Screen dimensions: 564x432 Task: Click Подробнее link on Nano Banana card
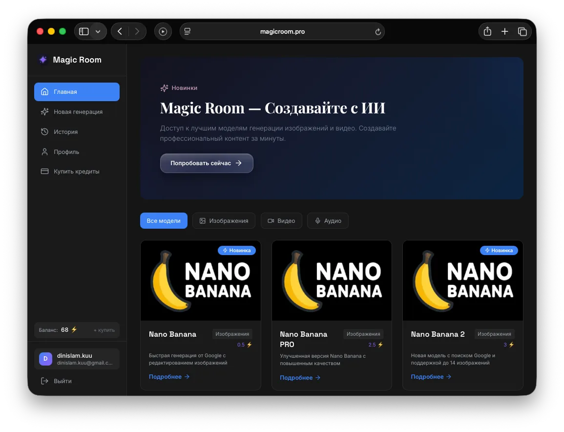[x=169, y=377]
